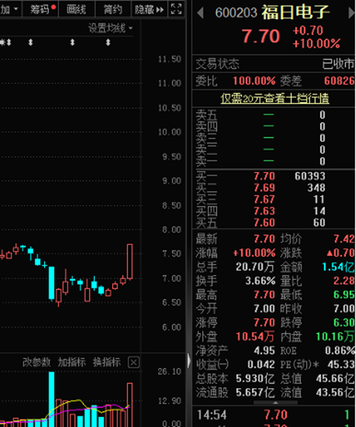Click the large cyan falling candlestick
Screen dimensions: 356x427
[x=51, y=283]
